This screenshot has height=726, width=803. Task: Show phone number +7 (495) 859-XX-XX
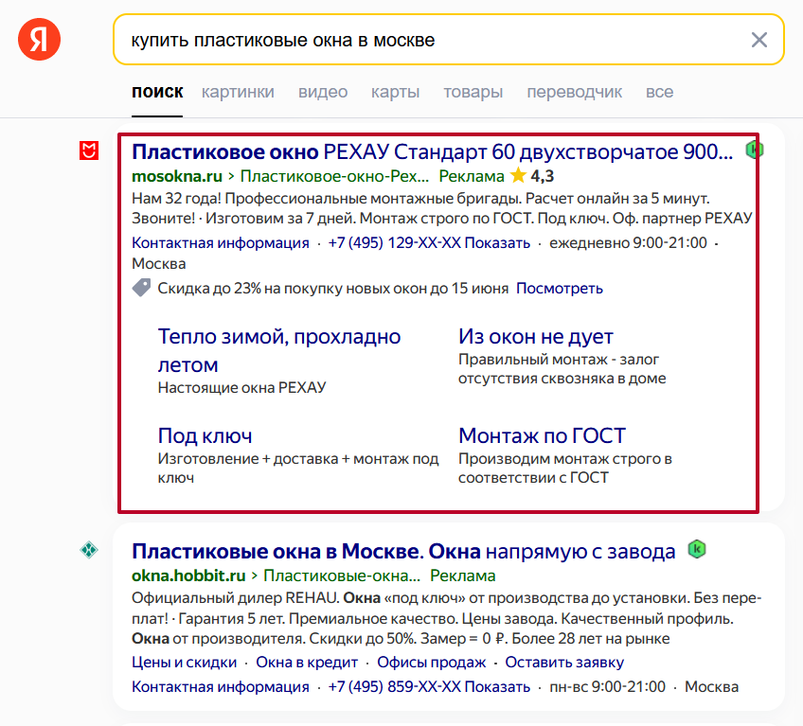429,686
